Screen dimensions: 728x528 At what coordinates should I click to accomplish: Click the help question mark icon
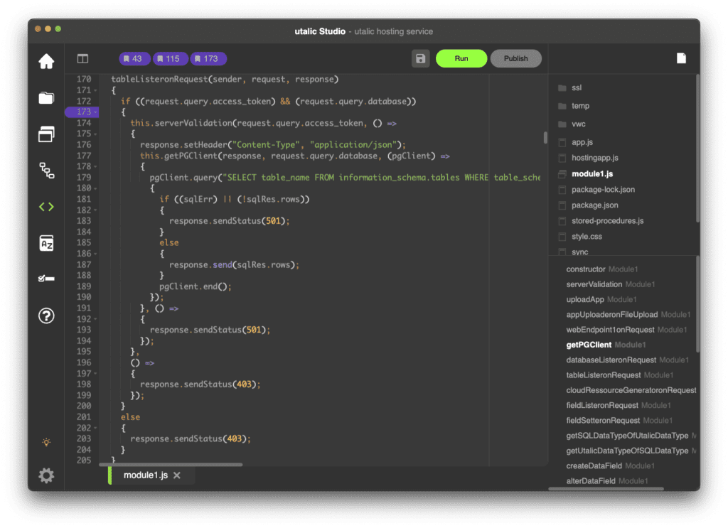coord(46,316)
